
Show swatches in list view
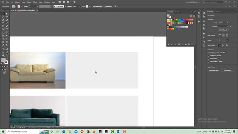click(191, 16)
